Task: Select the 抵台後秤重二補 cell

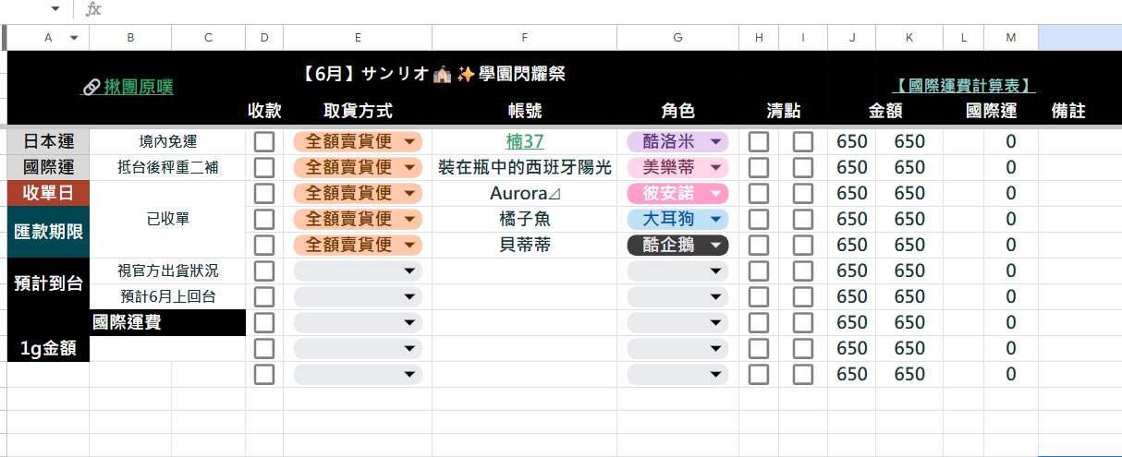Action: tap(167, 167)
